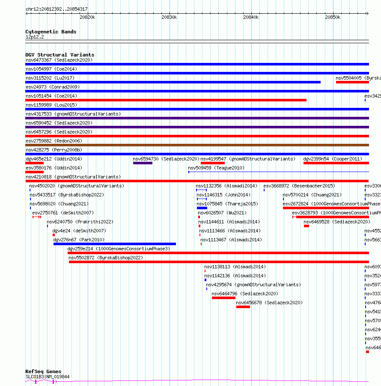Screen dimensions: 381x386
Task: Click the nsv1054997 (Coe2014) variant label
Action: pyautogui.click(x=51, y=69)
